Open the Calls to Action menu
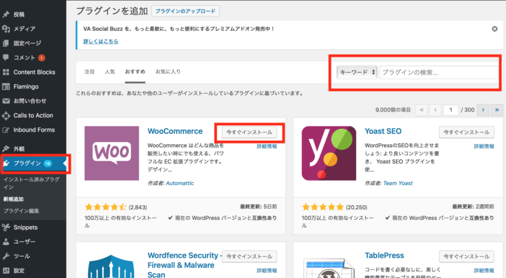The width and height of the screenshot is (506, 278). point(34,116)
